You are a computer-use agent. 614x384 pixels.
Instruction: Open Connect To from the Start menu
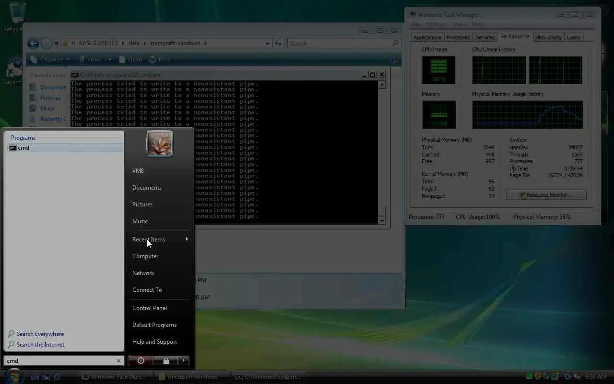[x=147, y=290]
